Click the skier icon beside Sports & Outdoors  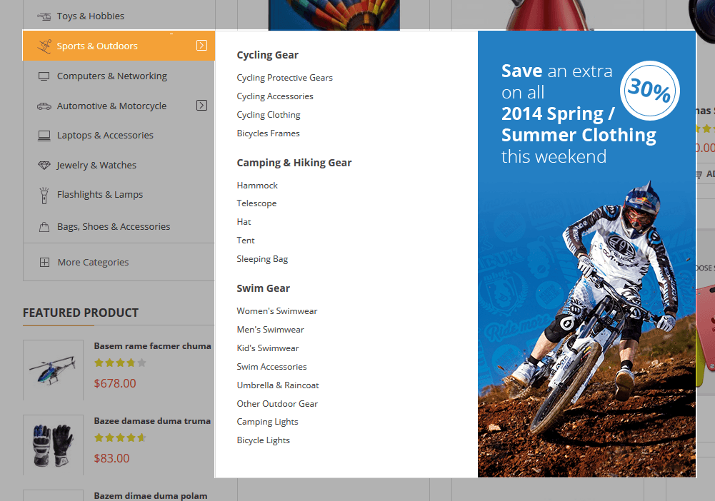(x=44, y=46)
